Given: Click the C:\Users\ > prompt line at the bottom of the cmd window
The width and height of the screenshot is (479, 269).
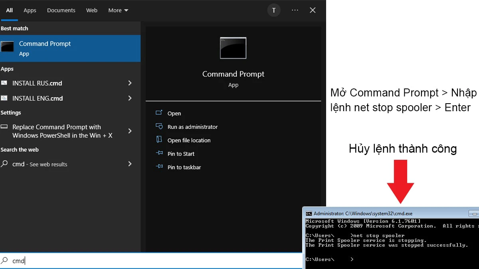Looking at the screenshot, I should pyautogui.click(x=329, y=259).
